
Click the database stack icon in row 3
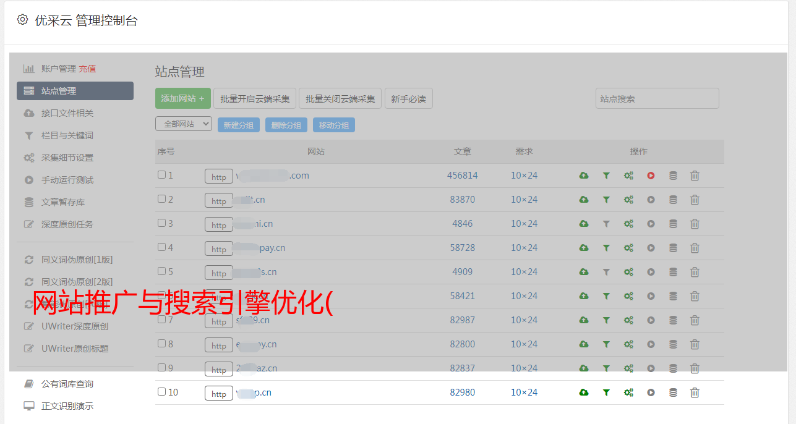(x=673, y=224)
